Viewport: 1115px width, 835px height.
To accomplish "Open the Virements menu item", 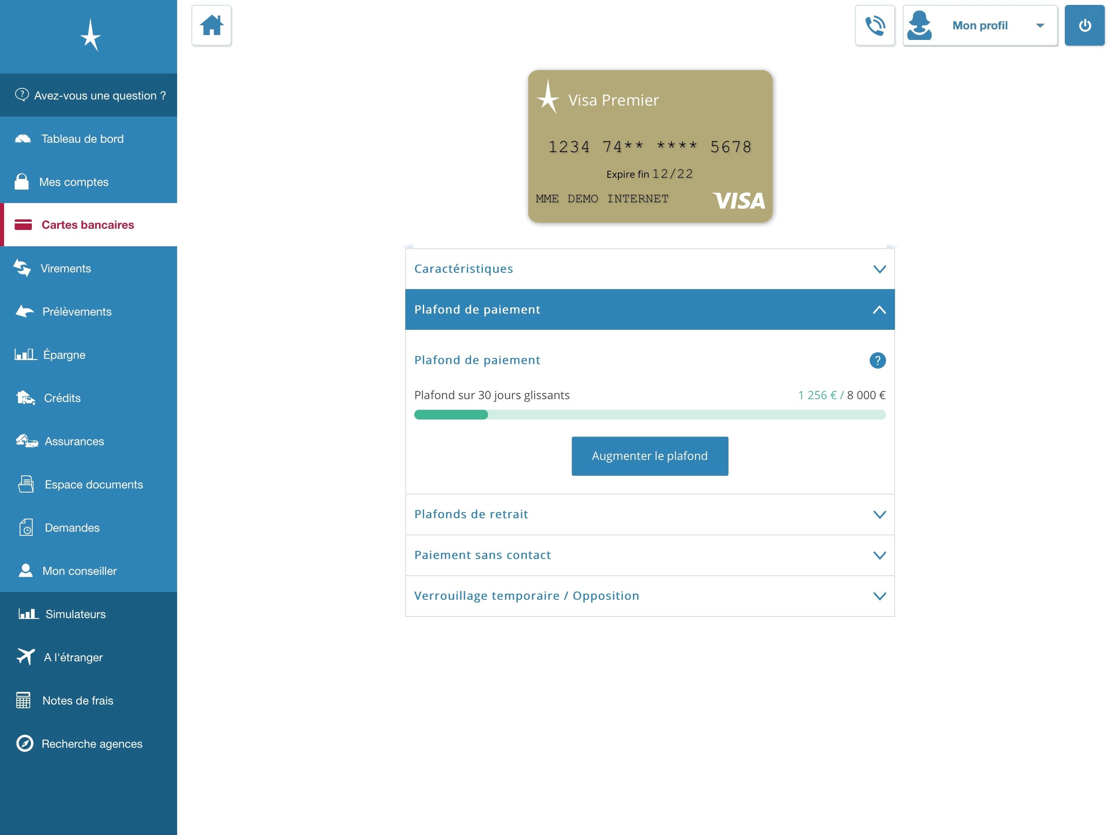I will 66,268.
